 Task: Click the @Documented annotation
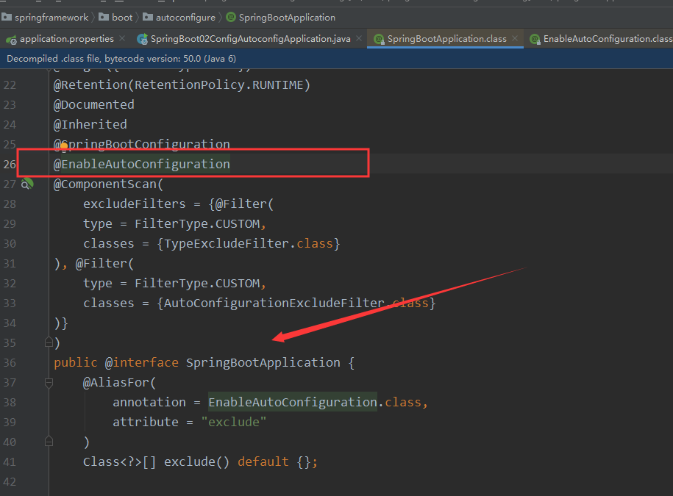click(x=93, y=104)
